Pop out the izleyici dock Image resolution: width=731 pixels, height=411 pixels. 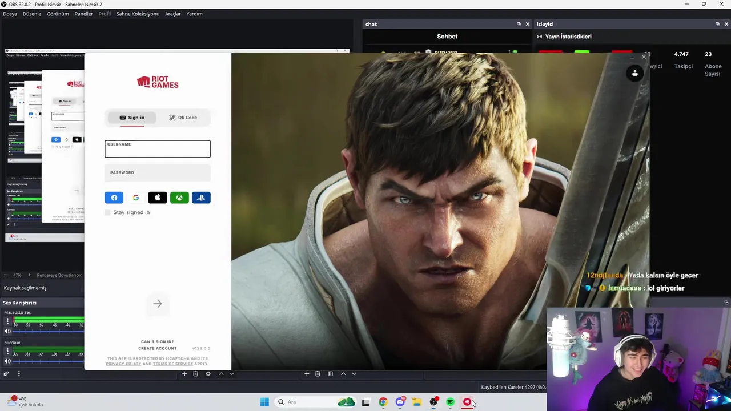pyautogui.click(x=718, y=24)
